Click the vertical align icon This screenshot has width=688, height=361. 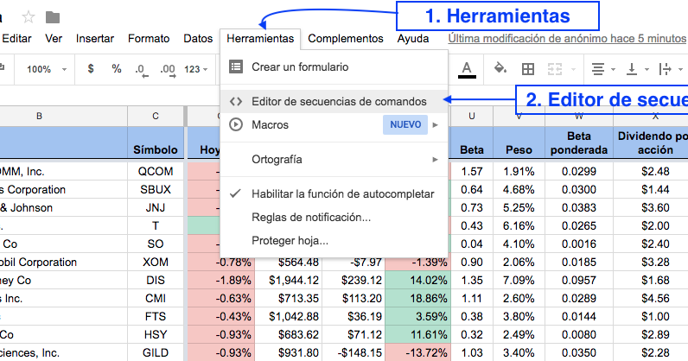(632, 69)
